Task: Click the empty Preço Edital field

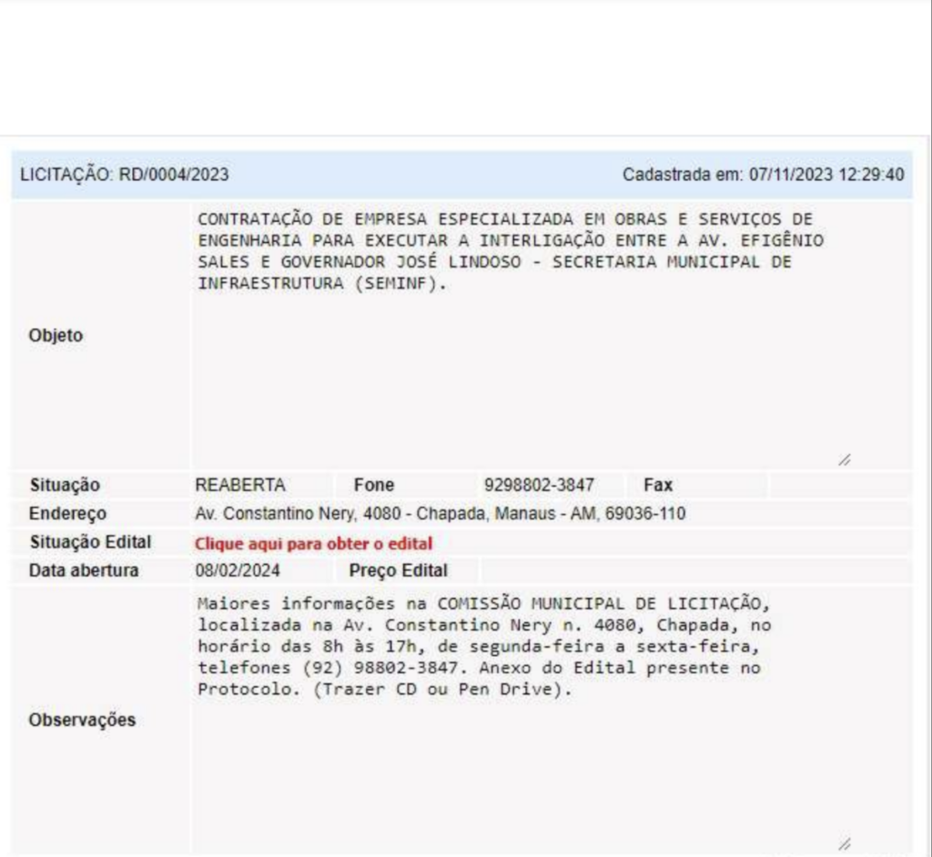Action: coord(694,571)
